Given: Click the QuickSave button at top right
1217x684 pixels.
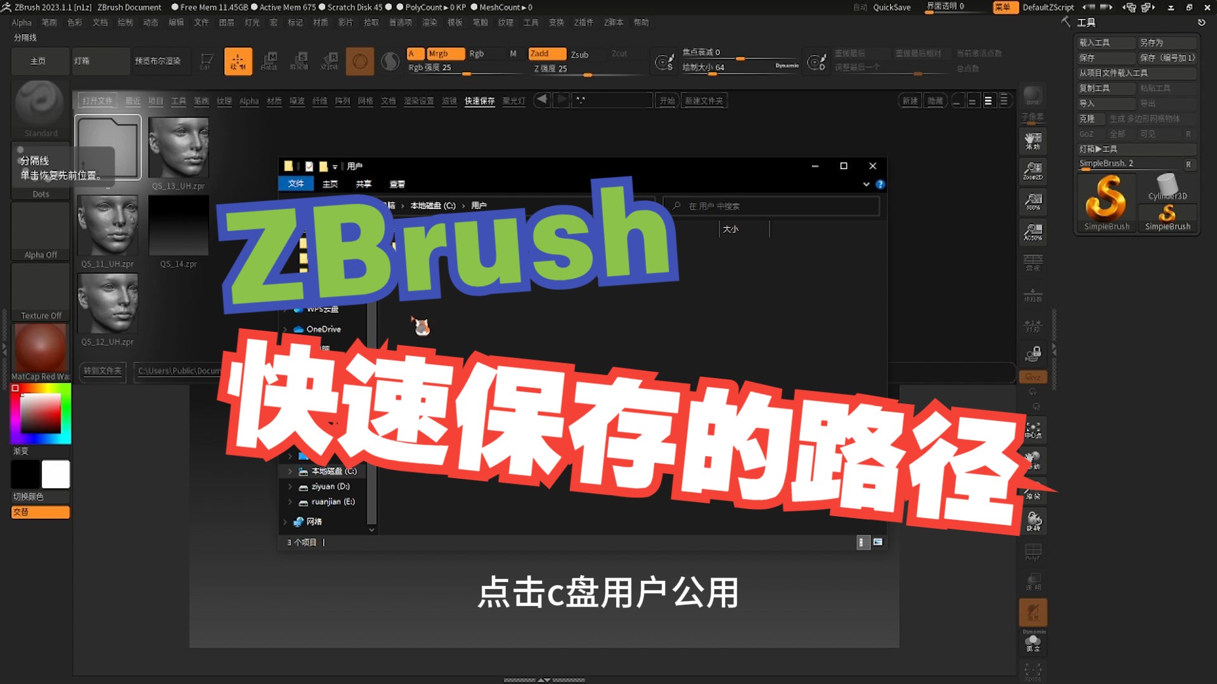Looking at the screenshot, I should [891, 7].
